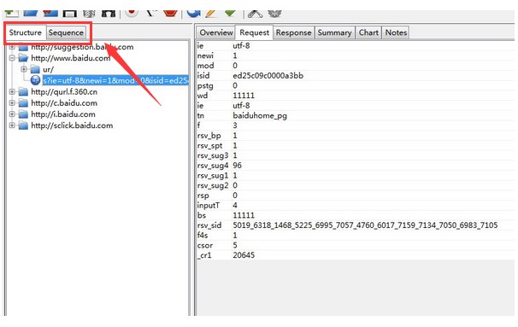This screenshot has width=518, height=327.
Task: Click the wd parameter value 11111
Action: tap(244, 96)
